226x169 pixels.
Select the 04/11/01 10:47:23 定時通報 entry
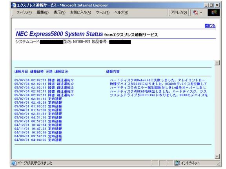point(38,129)
